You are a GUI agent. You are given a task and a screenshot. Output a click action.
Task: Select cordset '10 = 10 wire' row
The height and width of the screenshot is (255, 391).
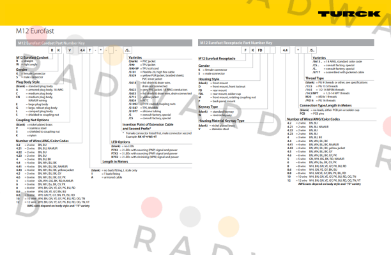[x=50, y=198]
